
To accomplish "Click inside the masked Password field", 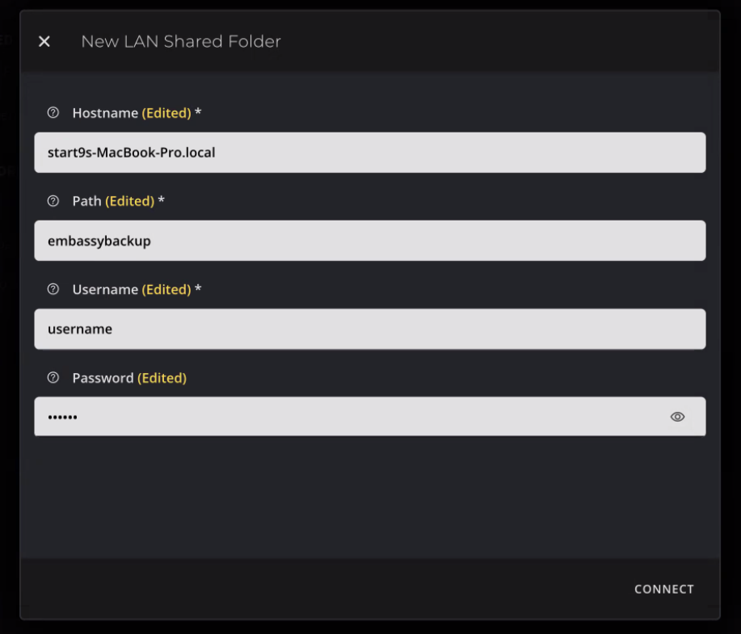I will (x=347, y=417).
